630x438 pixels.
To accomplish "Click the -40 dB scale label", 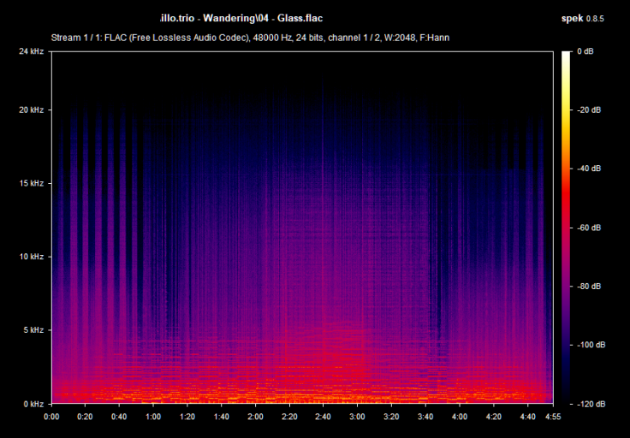I will pos(589,169).
